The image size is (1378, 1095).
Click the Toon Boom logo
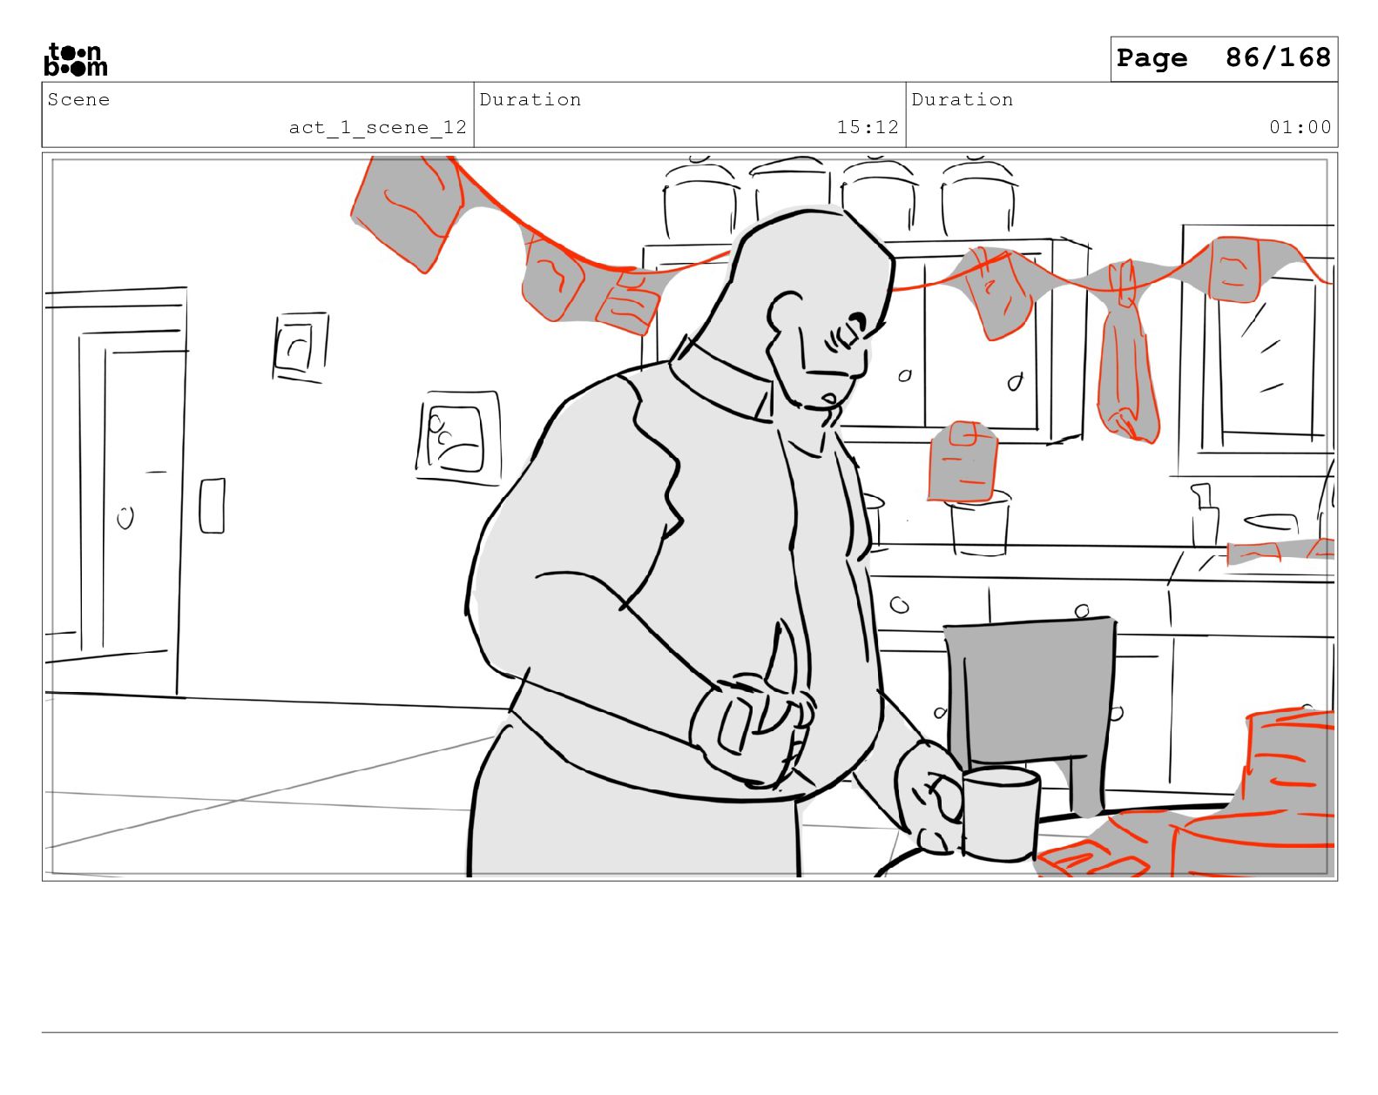click(x=76, y=59)
